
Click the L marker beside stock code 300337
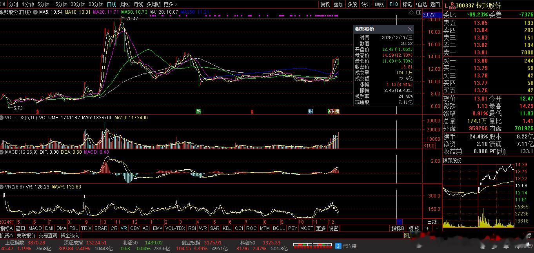446,5
